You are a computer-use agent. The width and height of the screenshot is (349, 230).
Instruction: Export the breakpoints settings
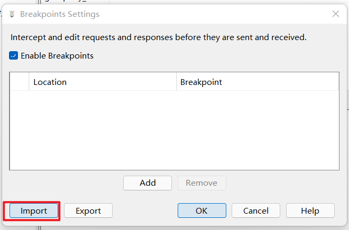pos(88,210)
